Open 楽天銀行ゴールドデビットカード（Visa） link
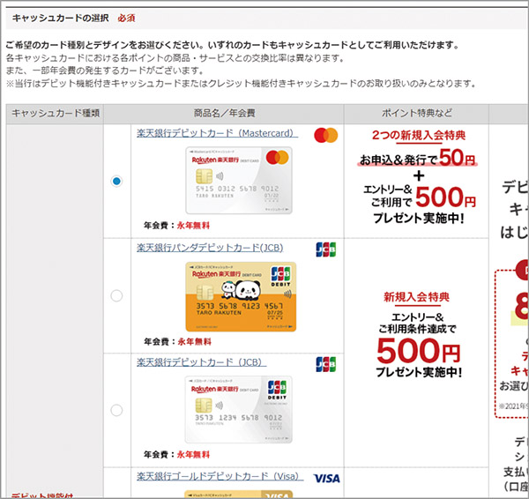This screenshot has width=529, height=499. tap(220, 477)
